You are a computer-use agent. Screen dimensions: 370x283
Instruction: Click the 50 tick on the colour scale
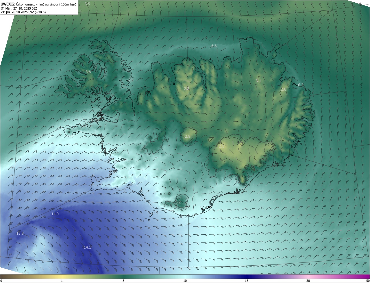368,281
